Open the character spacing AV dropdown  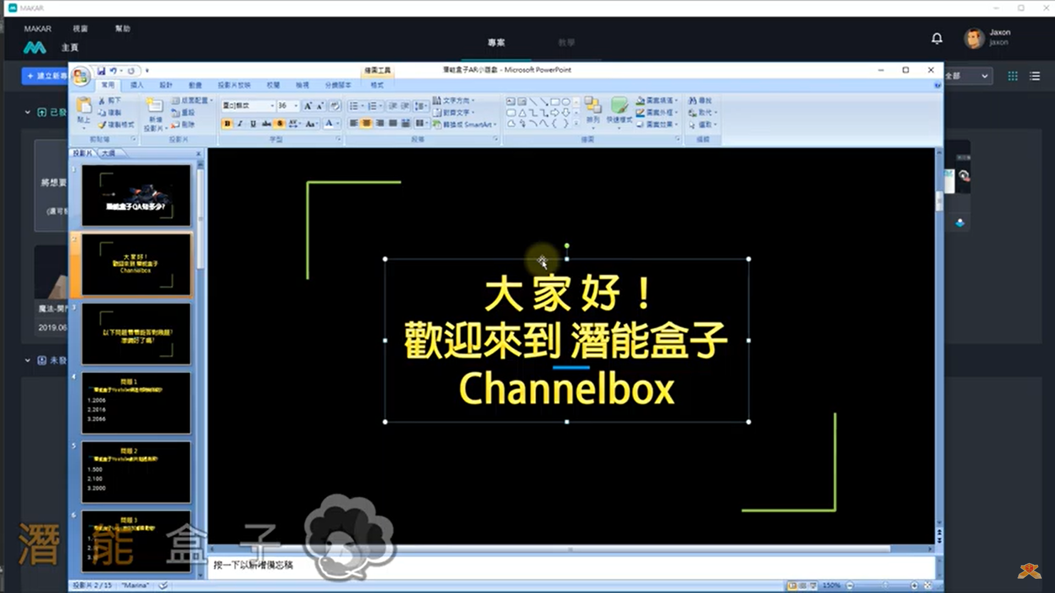point(295,124)
